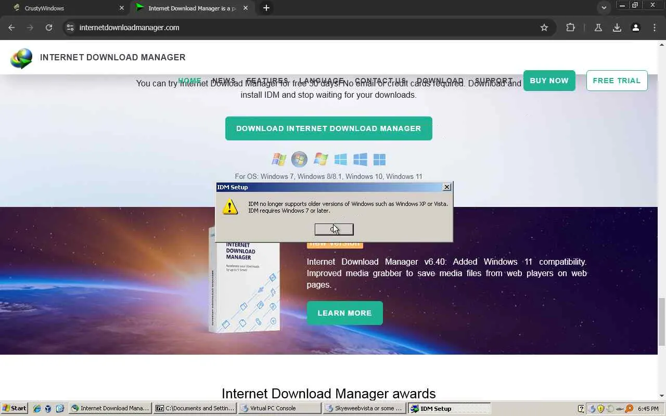This screenshot has height=416, width=666.
Task: Click the BUY NOW button
Action: click(x=549, y=81)
